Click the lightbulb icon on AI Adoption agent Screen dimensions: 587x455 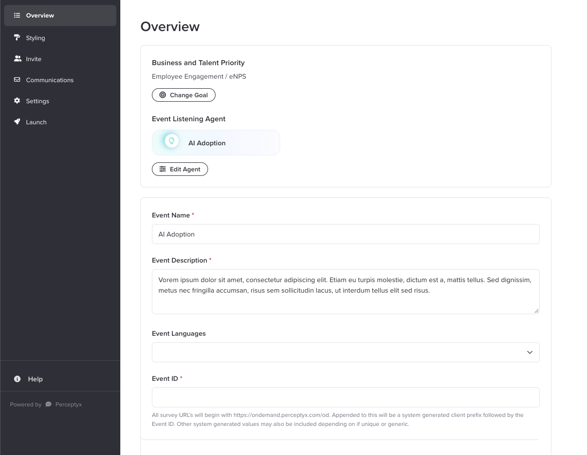point(171,141)
